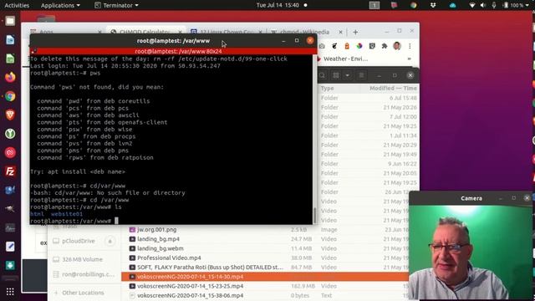Select pCloudDrive in file manager sidebar
535x301 pixels.
point(79,241)
